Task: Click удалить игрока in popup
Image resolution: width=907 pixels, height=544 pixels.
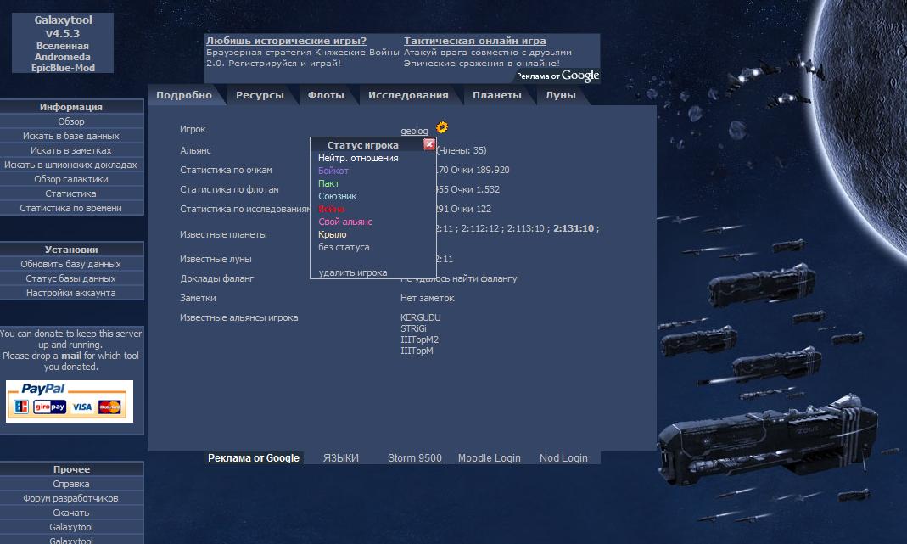Action: [353, 272]
